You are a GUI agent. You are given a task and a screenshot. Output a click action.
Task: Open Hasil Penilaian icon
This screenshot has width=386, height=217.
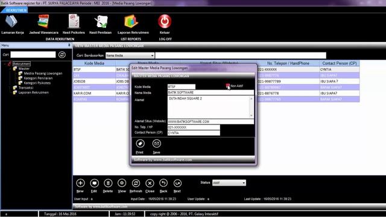(x=101, y=22)
